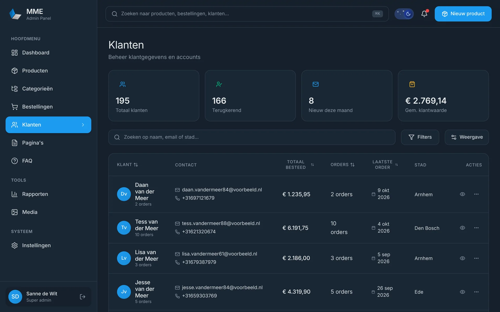Viewport: 500px width, 312px height.
Task: Open the Weergave options
Action: pyautogui.click(x=467, y=137)
